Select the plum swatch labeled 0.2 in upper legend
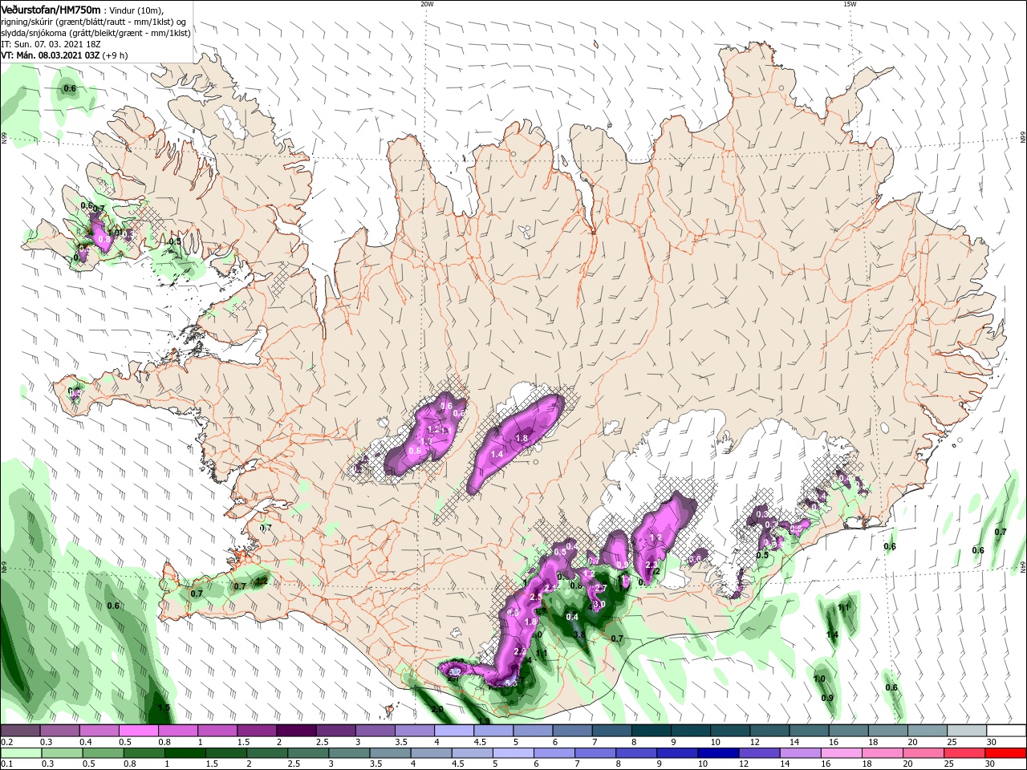 tap(20, 731)
